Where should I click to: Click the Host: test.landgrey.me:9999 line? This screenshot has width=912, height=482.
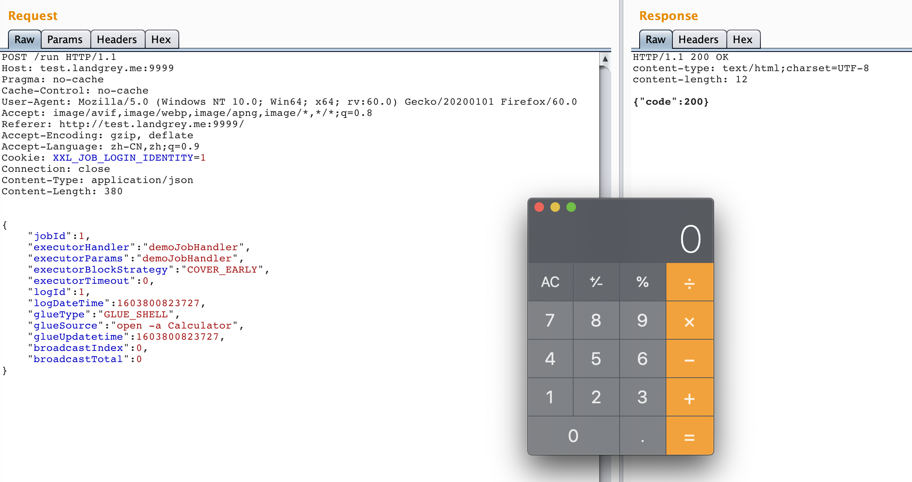coord(88,68)
